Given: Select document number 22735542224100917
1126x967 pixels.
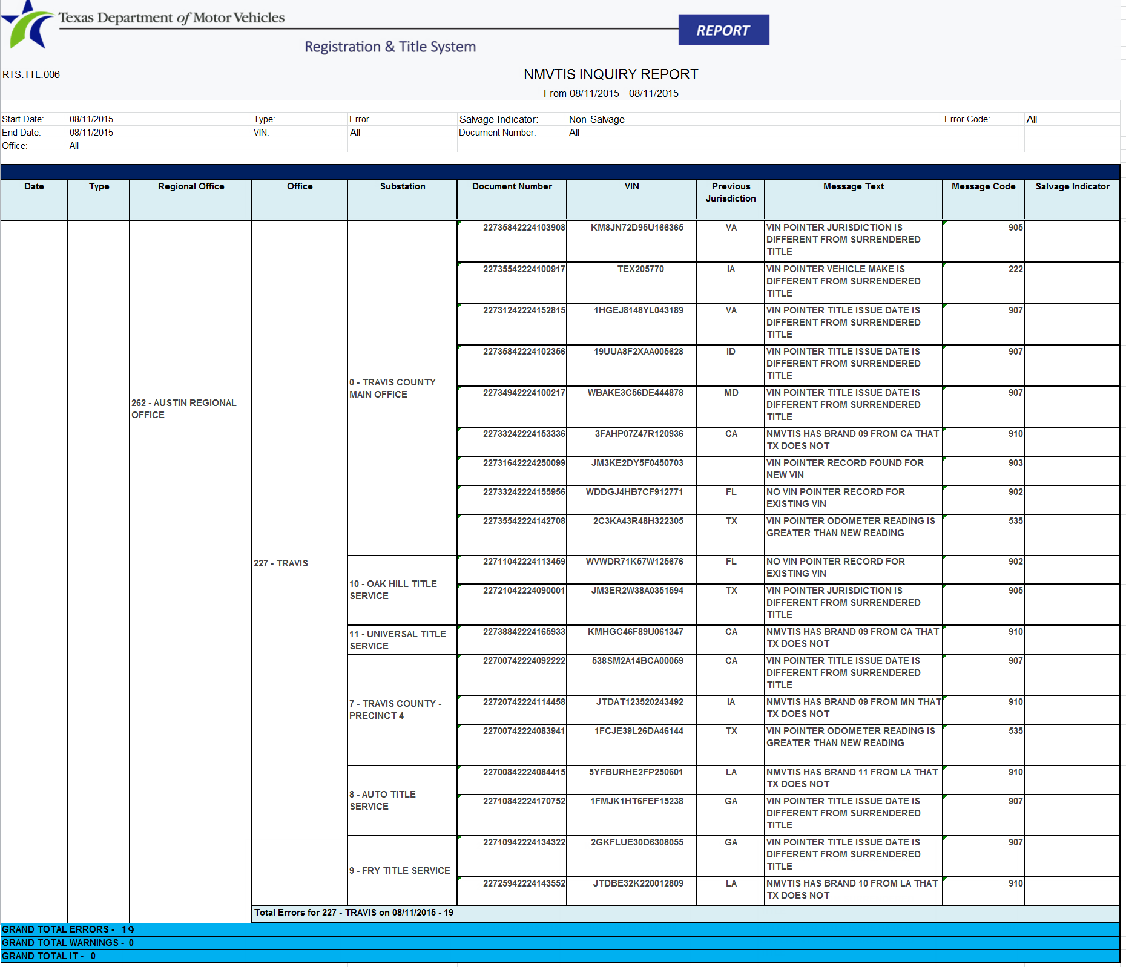Looking at the screenshot, I should 524,269.
